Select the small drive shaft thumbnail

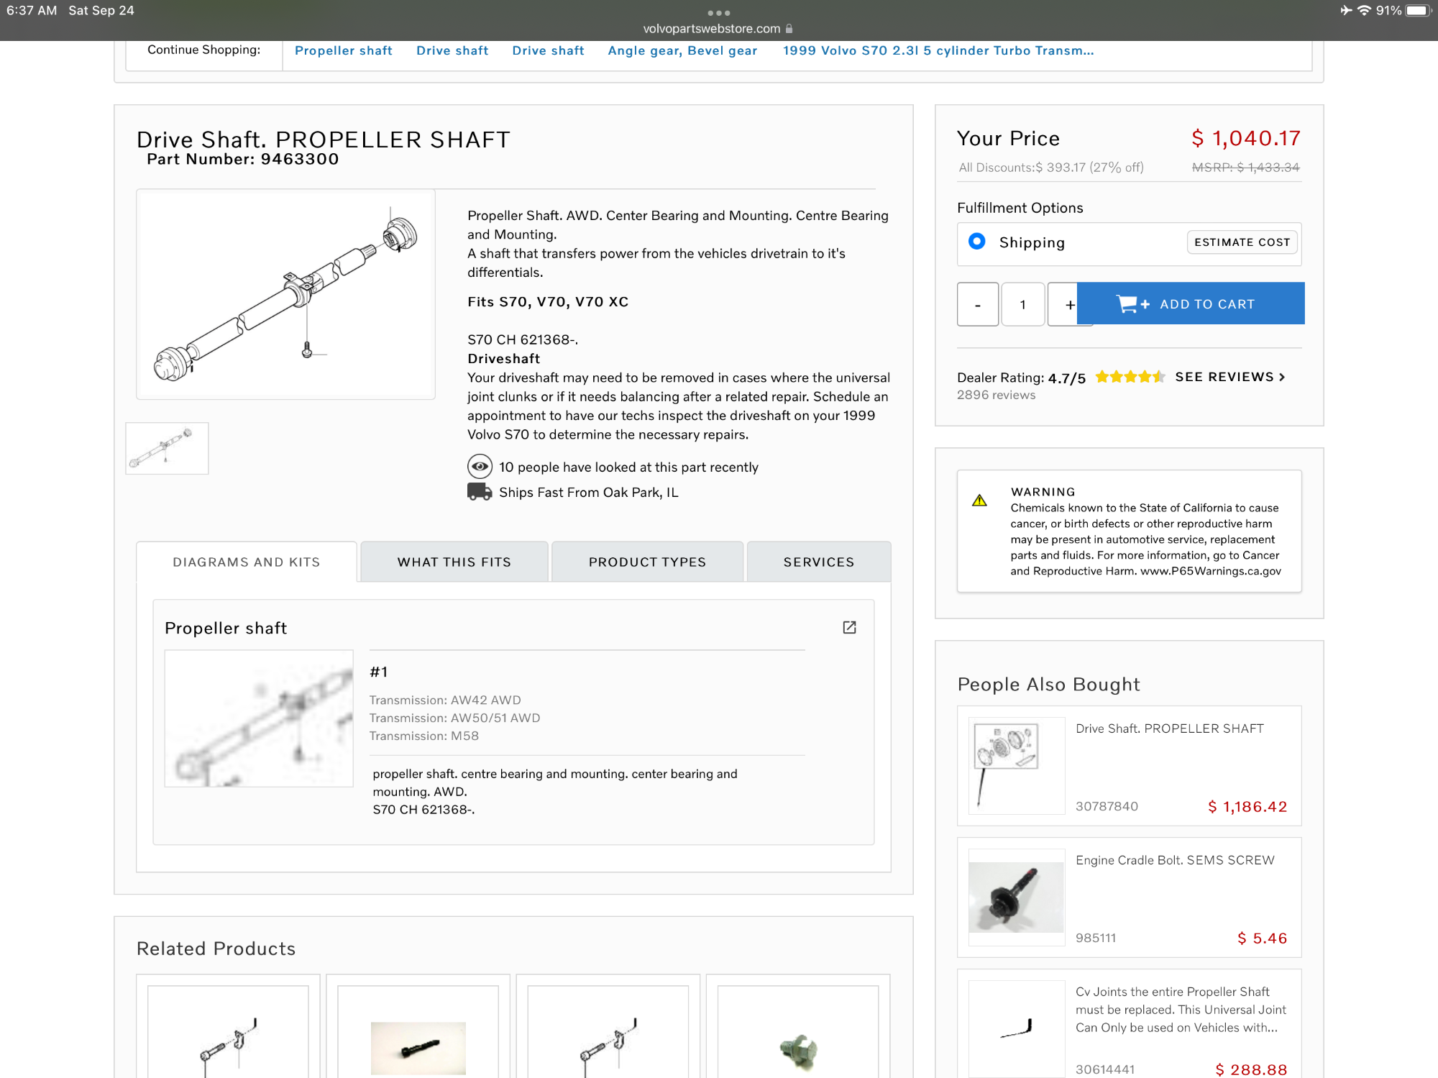coord(167,448)
